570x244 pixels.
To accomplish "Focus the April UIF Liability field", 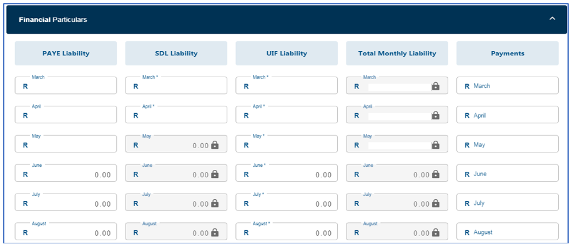I will tap(287, 115).
